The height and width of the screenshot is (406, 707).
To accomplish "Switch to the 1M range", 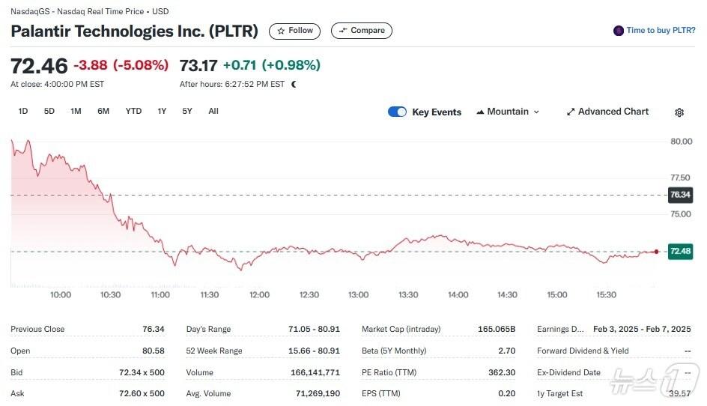I will 76,111.
